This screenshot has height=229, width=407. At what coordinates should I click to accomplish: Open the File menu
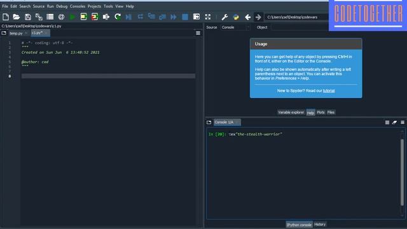(x=5, y=6)
